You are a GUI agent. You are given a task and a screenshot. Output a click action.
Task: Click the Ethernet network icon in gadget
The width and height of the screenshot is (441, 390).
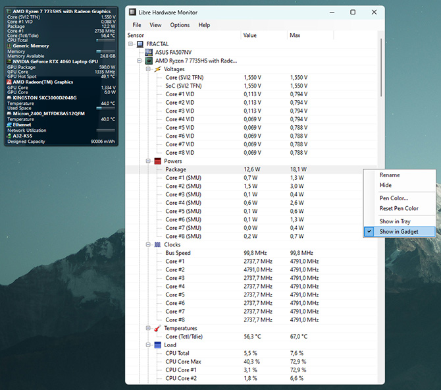pyautogui.click(x=9, y=125)
